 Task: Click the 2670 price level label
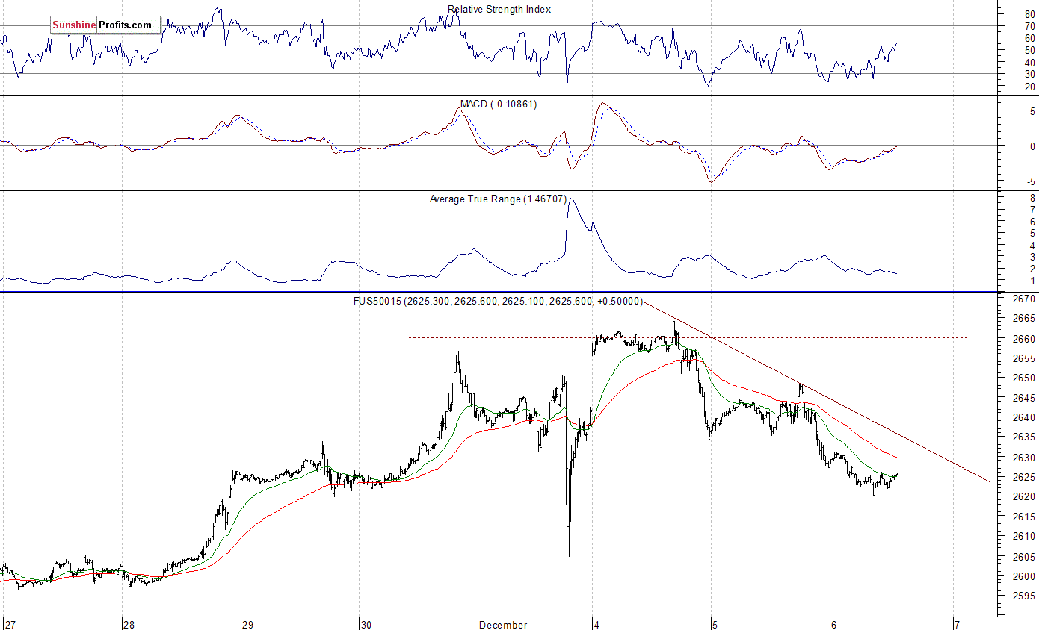[x=1023, y=299]
